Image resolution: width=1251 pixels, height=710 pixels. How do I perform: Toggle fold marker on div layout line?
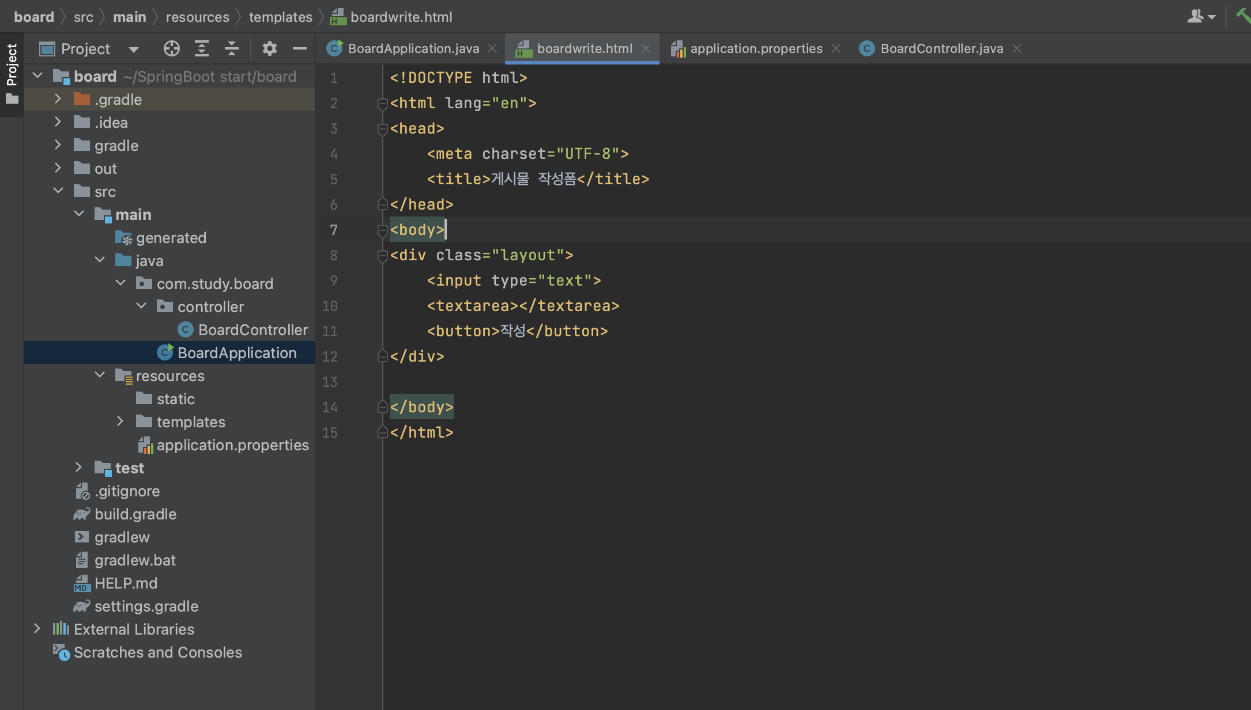(x=382, y=256)
